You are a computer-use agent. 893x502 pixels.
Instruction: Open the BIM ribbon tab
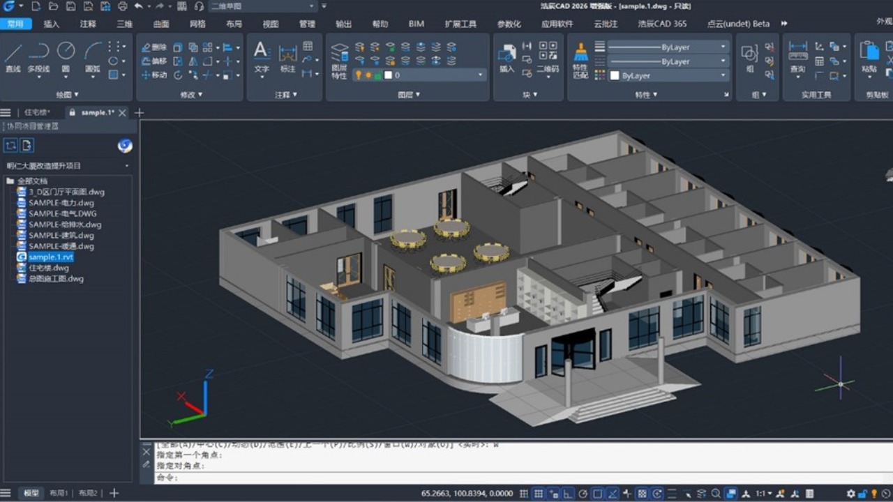(417, 24)
